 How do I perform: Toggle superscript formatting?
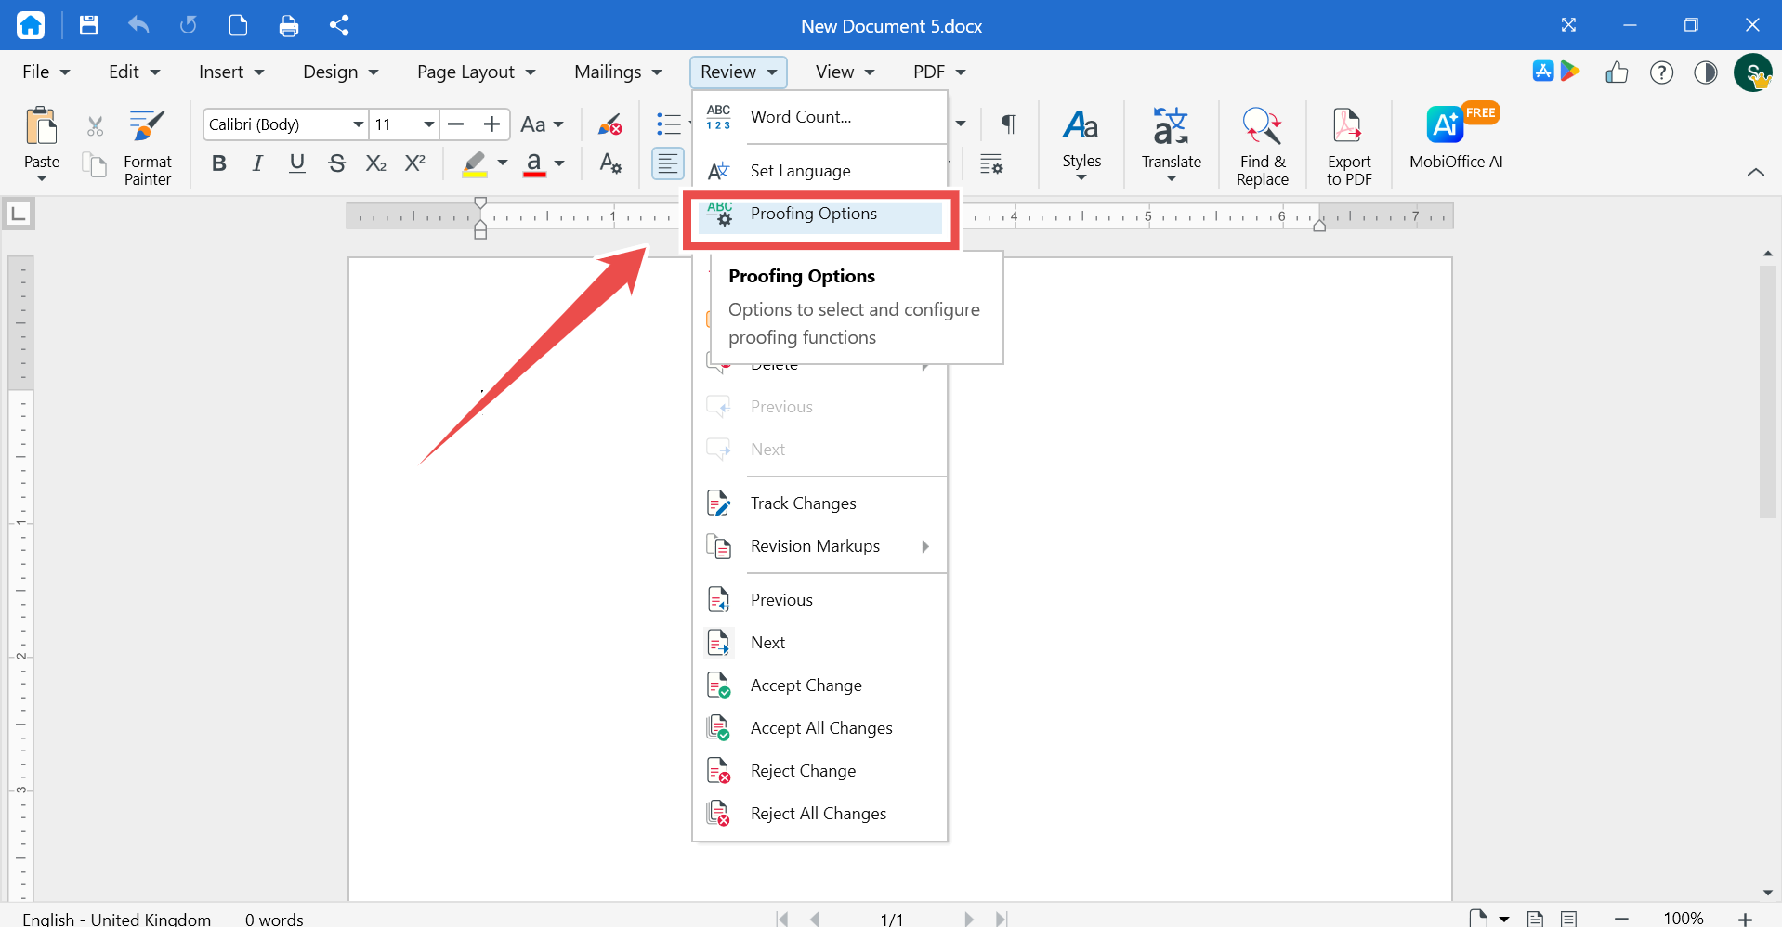pos(415,163)
